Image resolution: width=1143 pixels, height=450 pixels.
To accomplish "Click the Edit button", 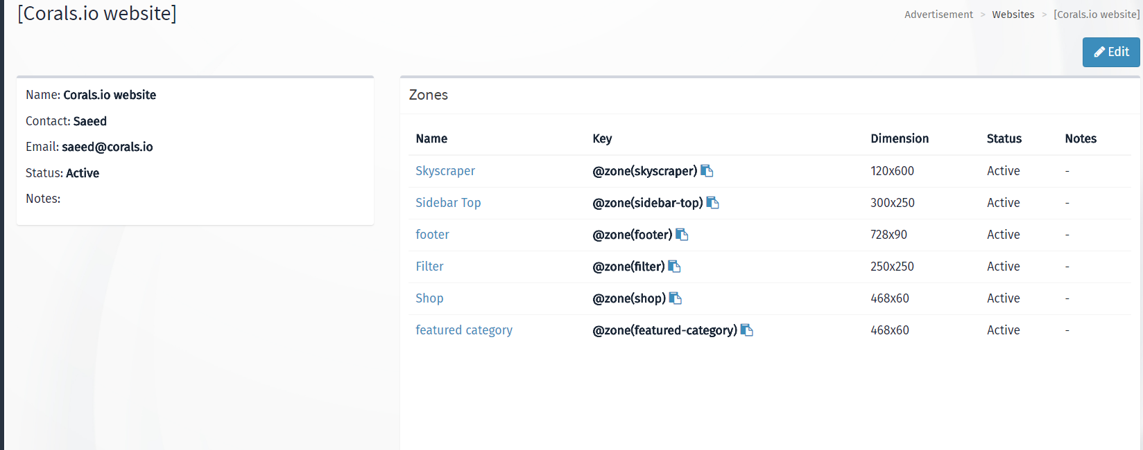I will point(1111,52).
